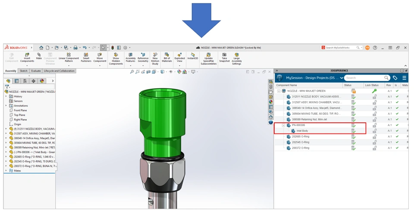Toggle lock status of 202685 O-Ring row

[374, 137]
